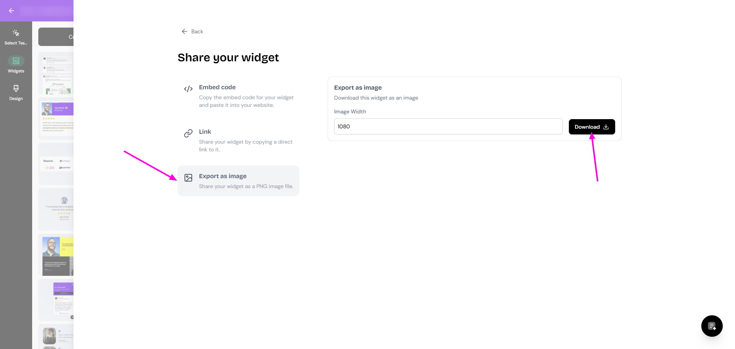Screen dimensions: 735x349
Task: Click the Link chain icon
Action: tap(188, 133)
